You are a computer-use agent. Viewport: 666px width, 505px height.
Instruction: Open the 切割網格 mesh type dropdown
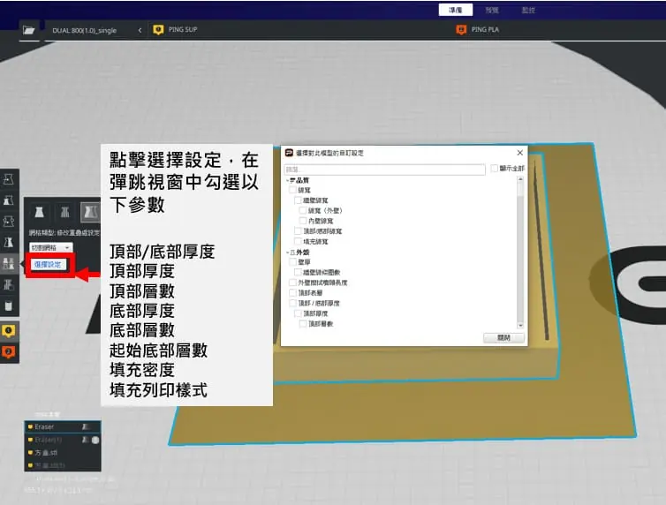click(51, 247)
